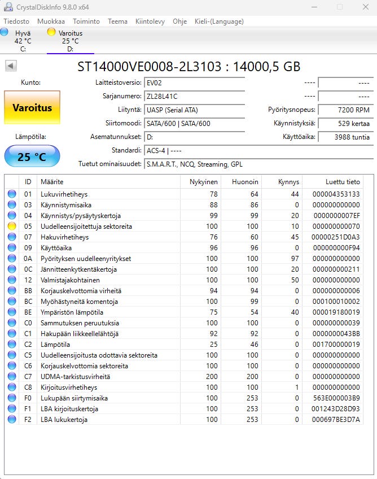Click status icon for Korjauskelvottomia sektoreita
Screen dimensions: 377x479
tap(12, 365)
